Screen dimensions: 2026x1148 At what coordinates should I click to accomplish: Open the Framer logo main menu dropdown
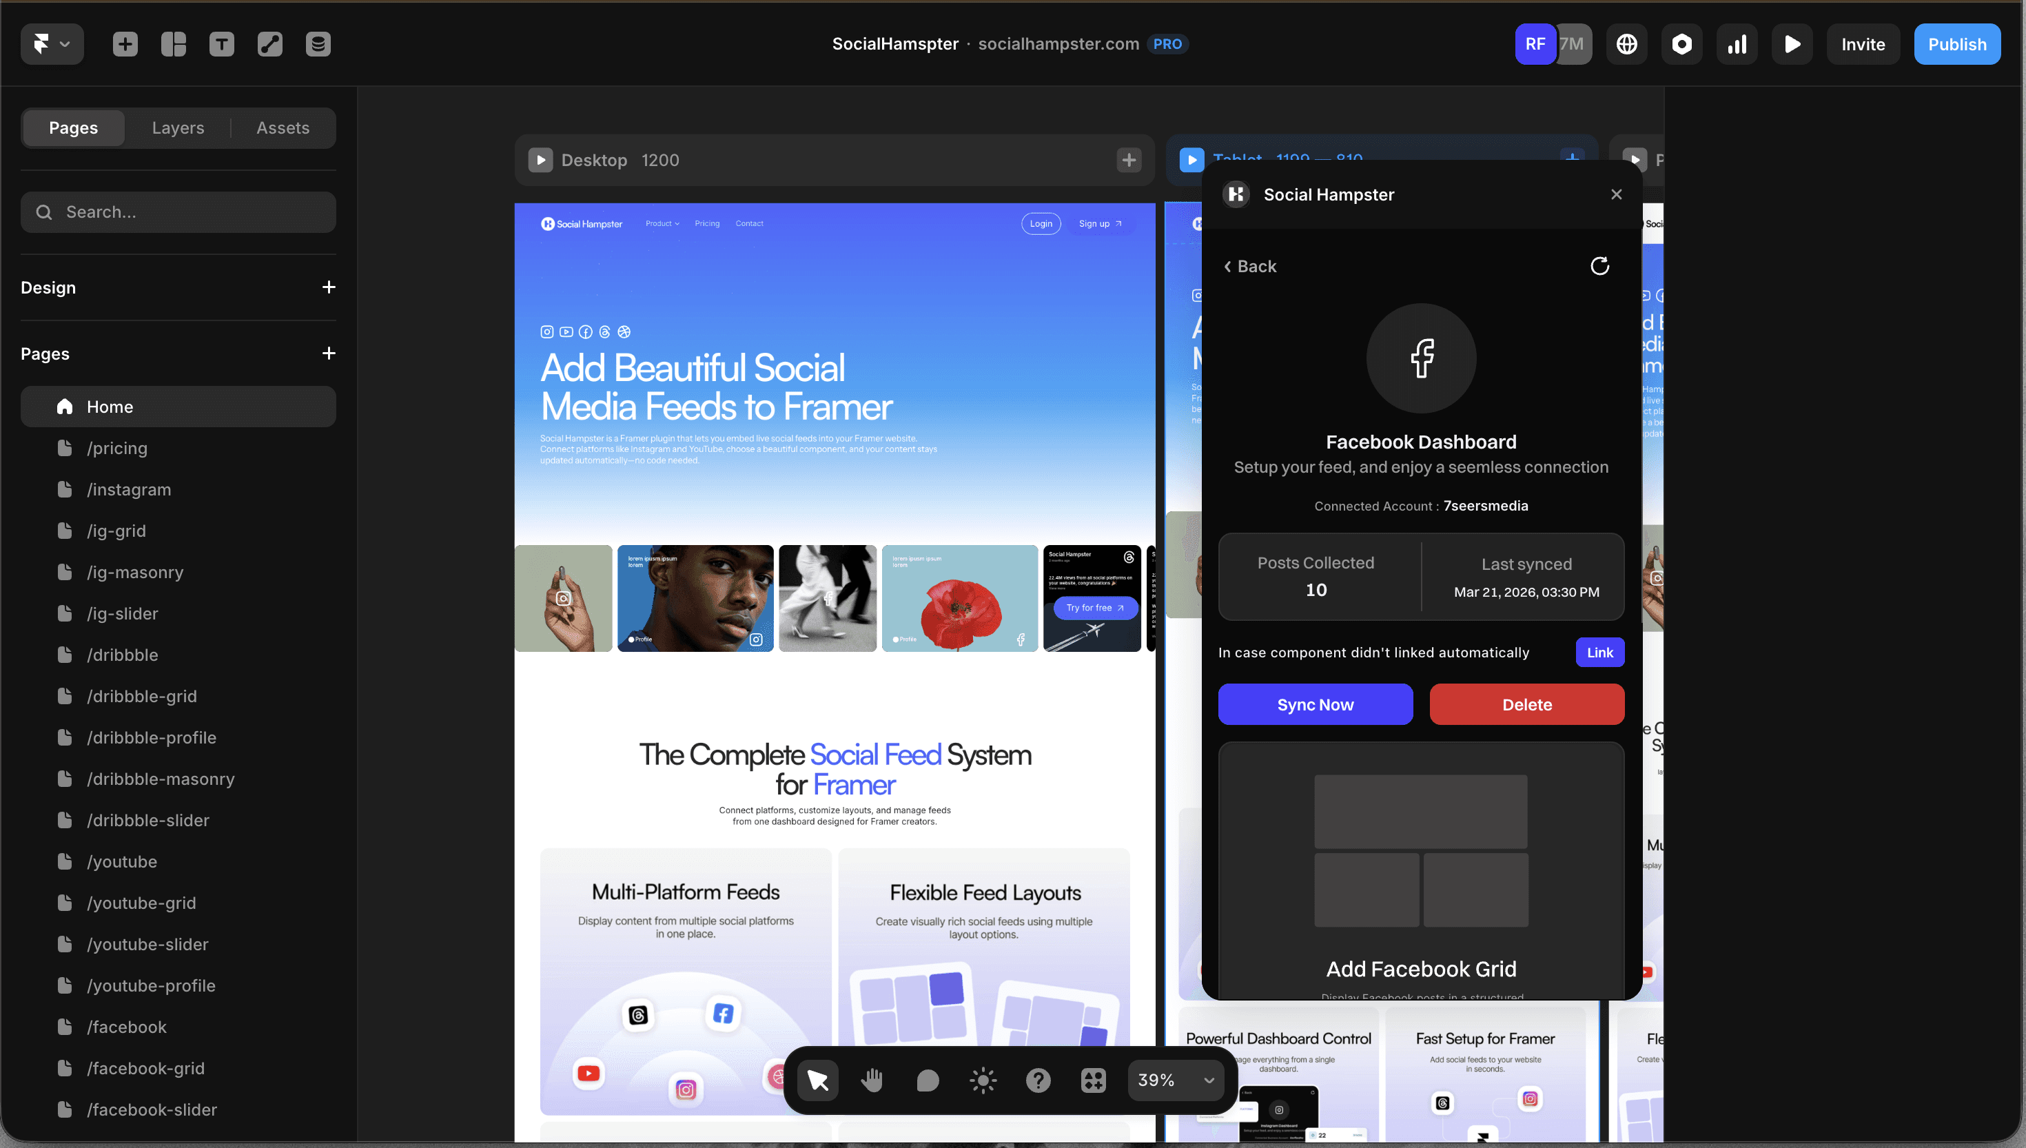51,44
